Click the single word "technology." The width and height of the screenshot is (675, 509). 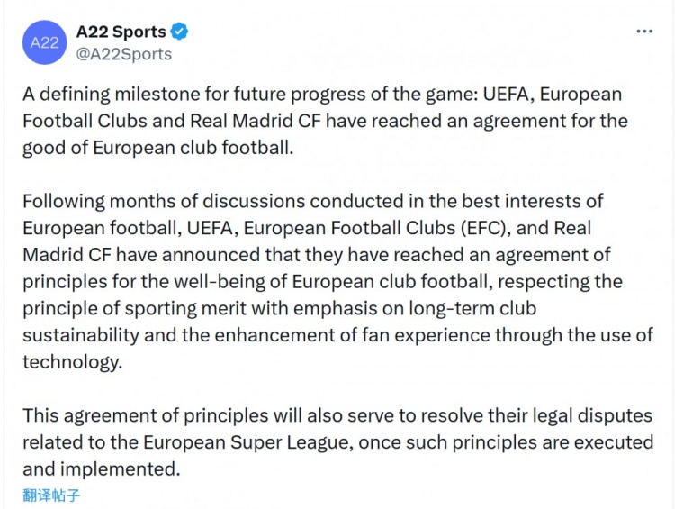click(x=70, y=361)
